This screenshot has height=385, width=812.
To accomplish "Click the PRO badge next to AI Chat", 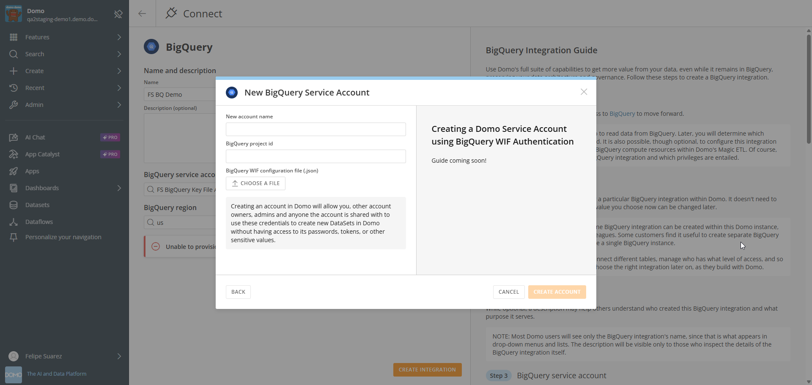I will pos(110,137).
